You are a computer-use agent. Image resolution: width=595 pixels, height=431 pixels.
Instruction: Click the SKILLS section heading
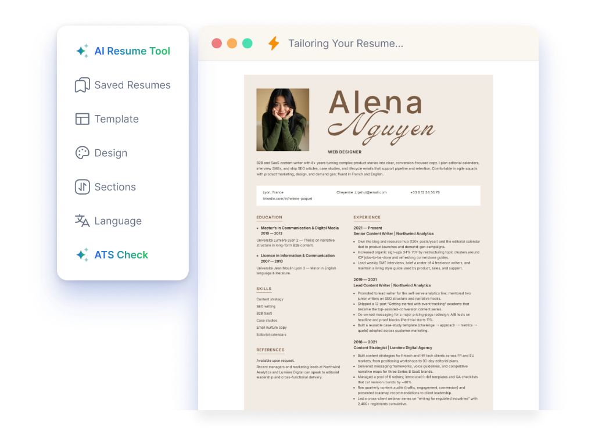264,289
